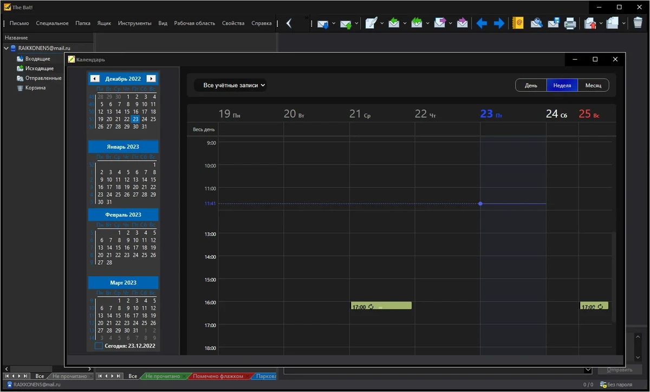
Task: Click Сегодня: 23.12.2022 link
Action: [130, 345]
